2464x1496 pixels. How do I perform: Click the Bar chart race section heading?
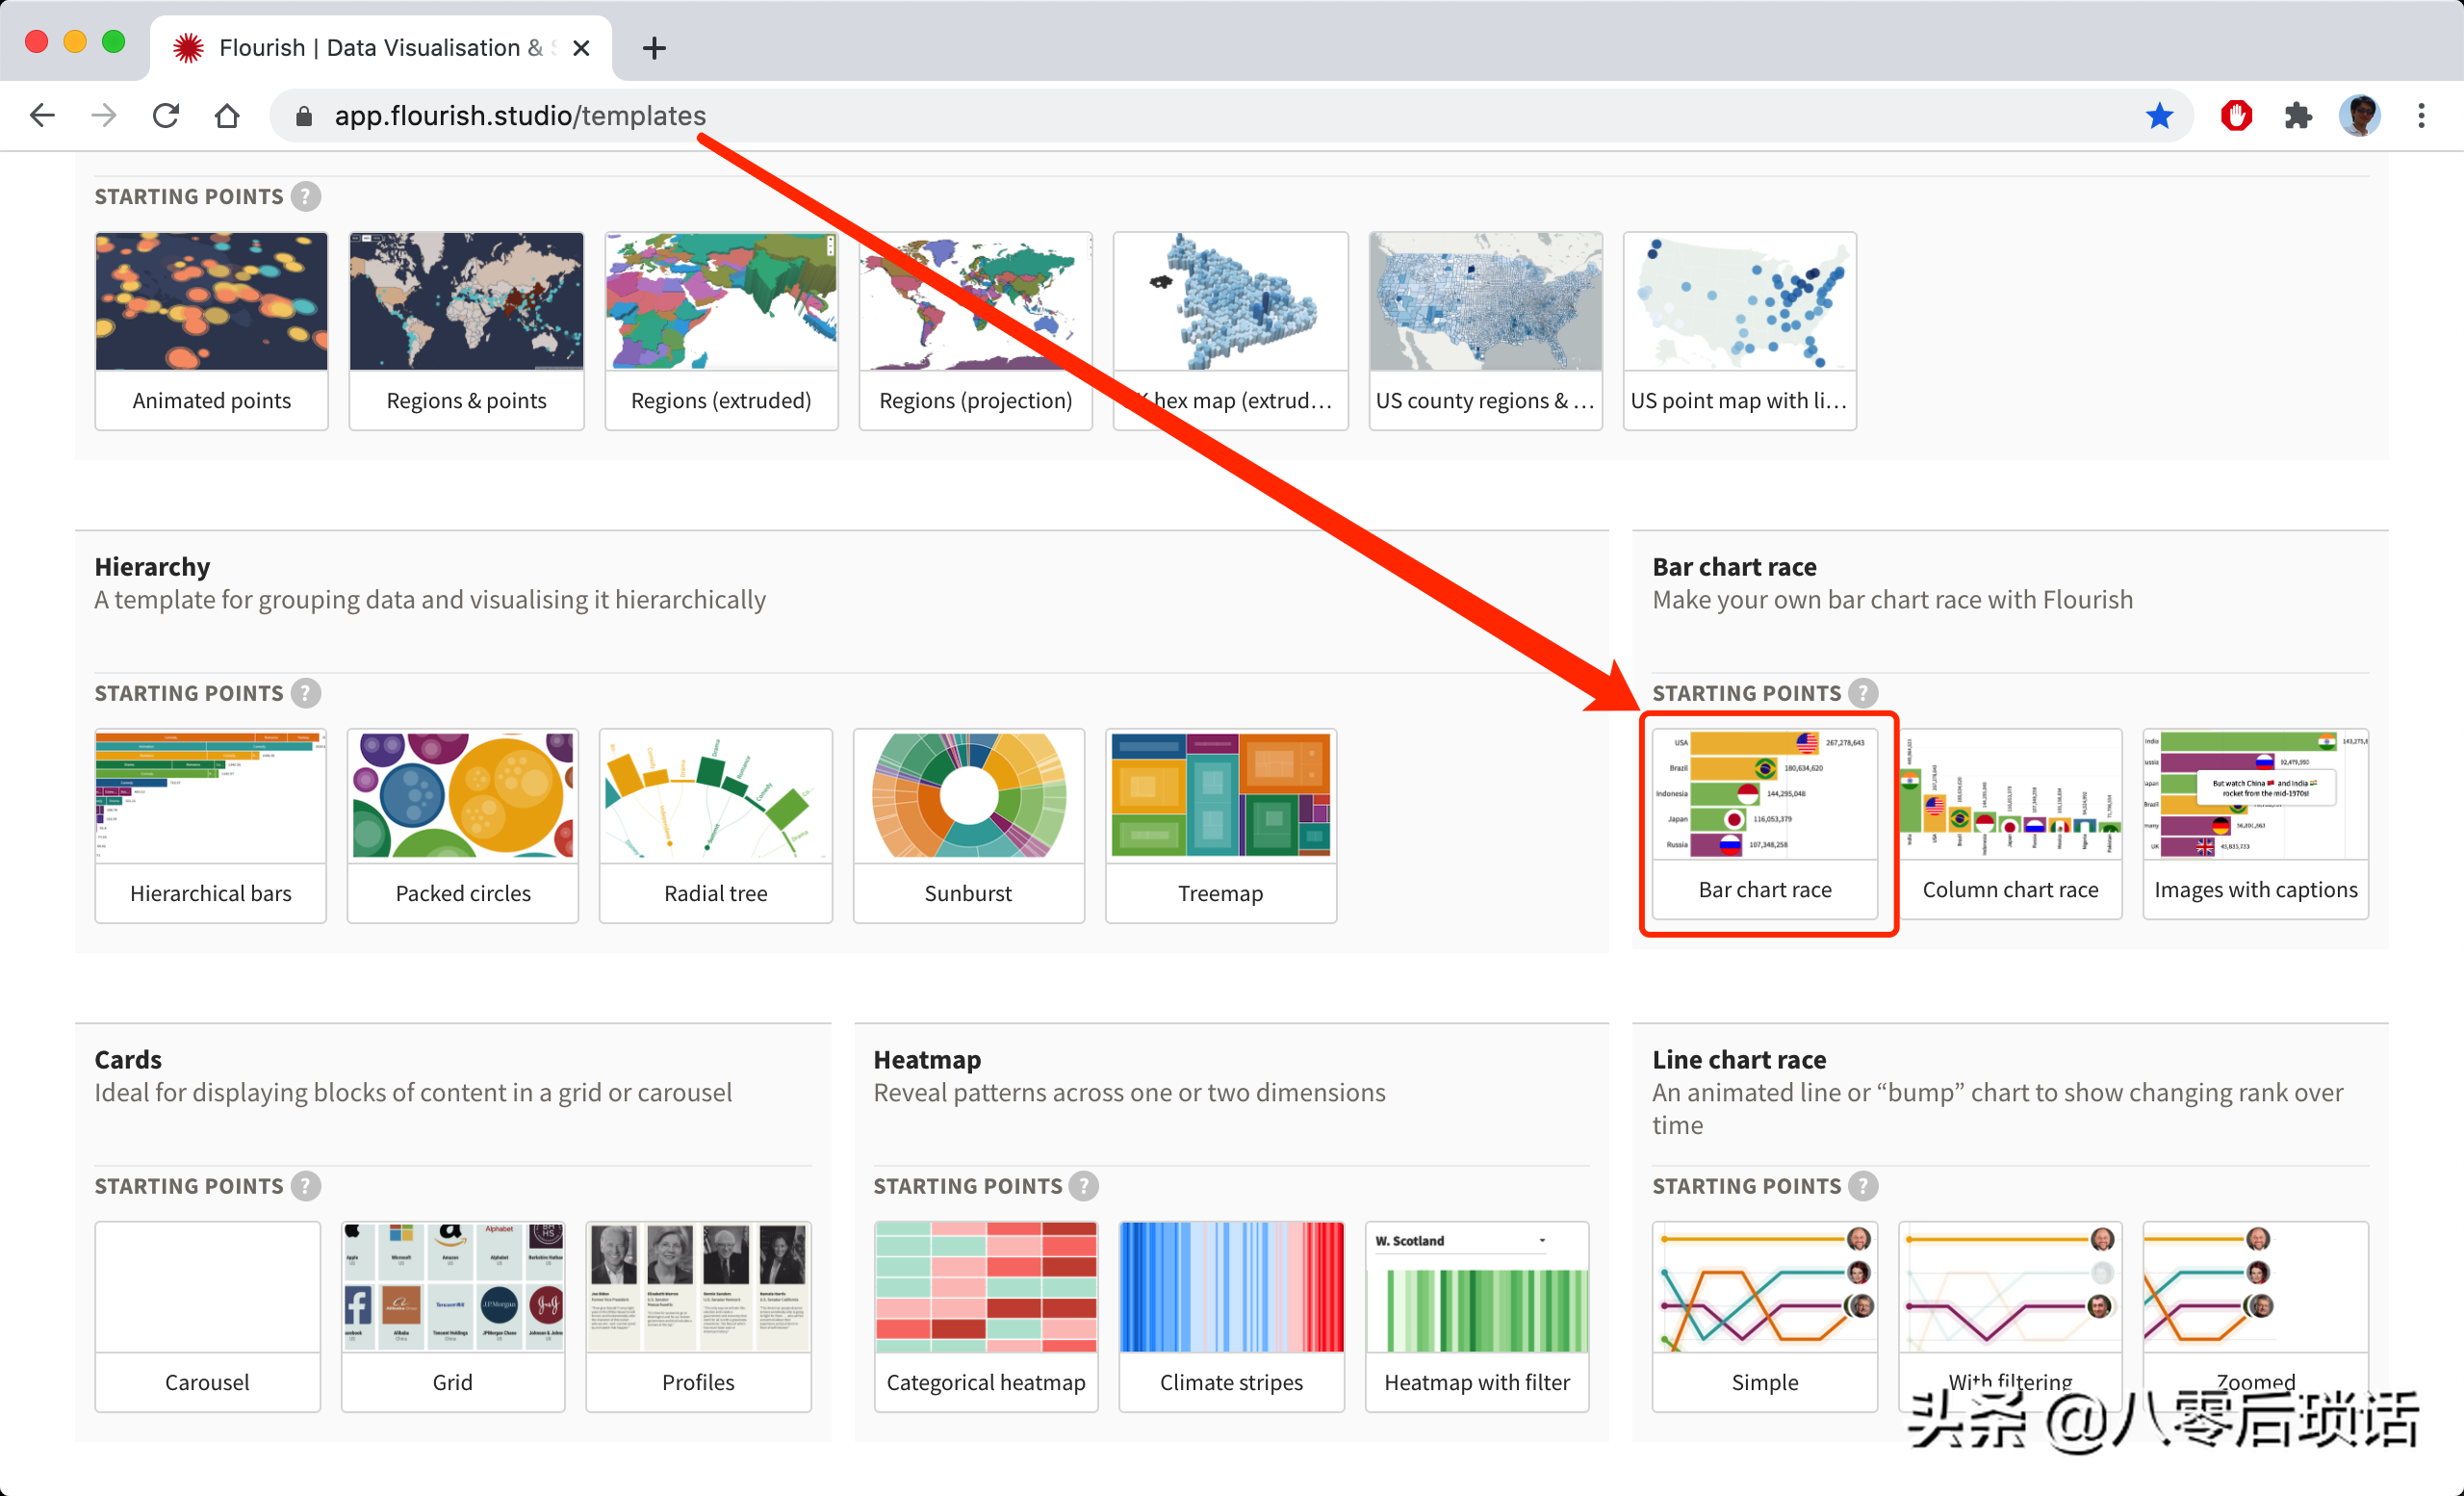coord(1734,567)
